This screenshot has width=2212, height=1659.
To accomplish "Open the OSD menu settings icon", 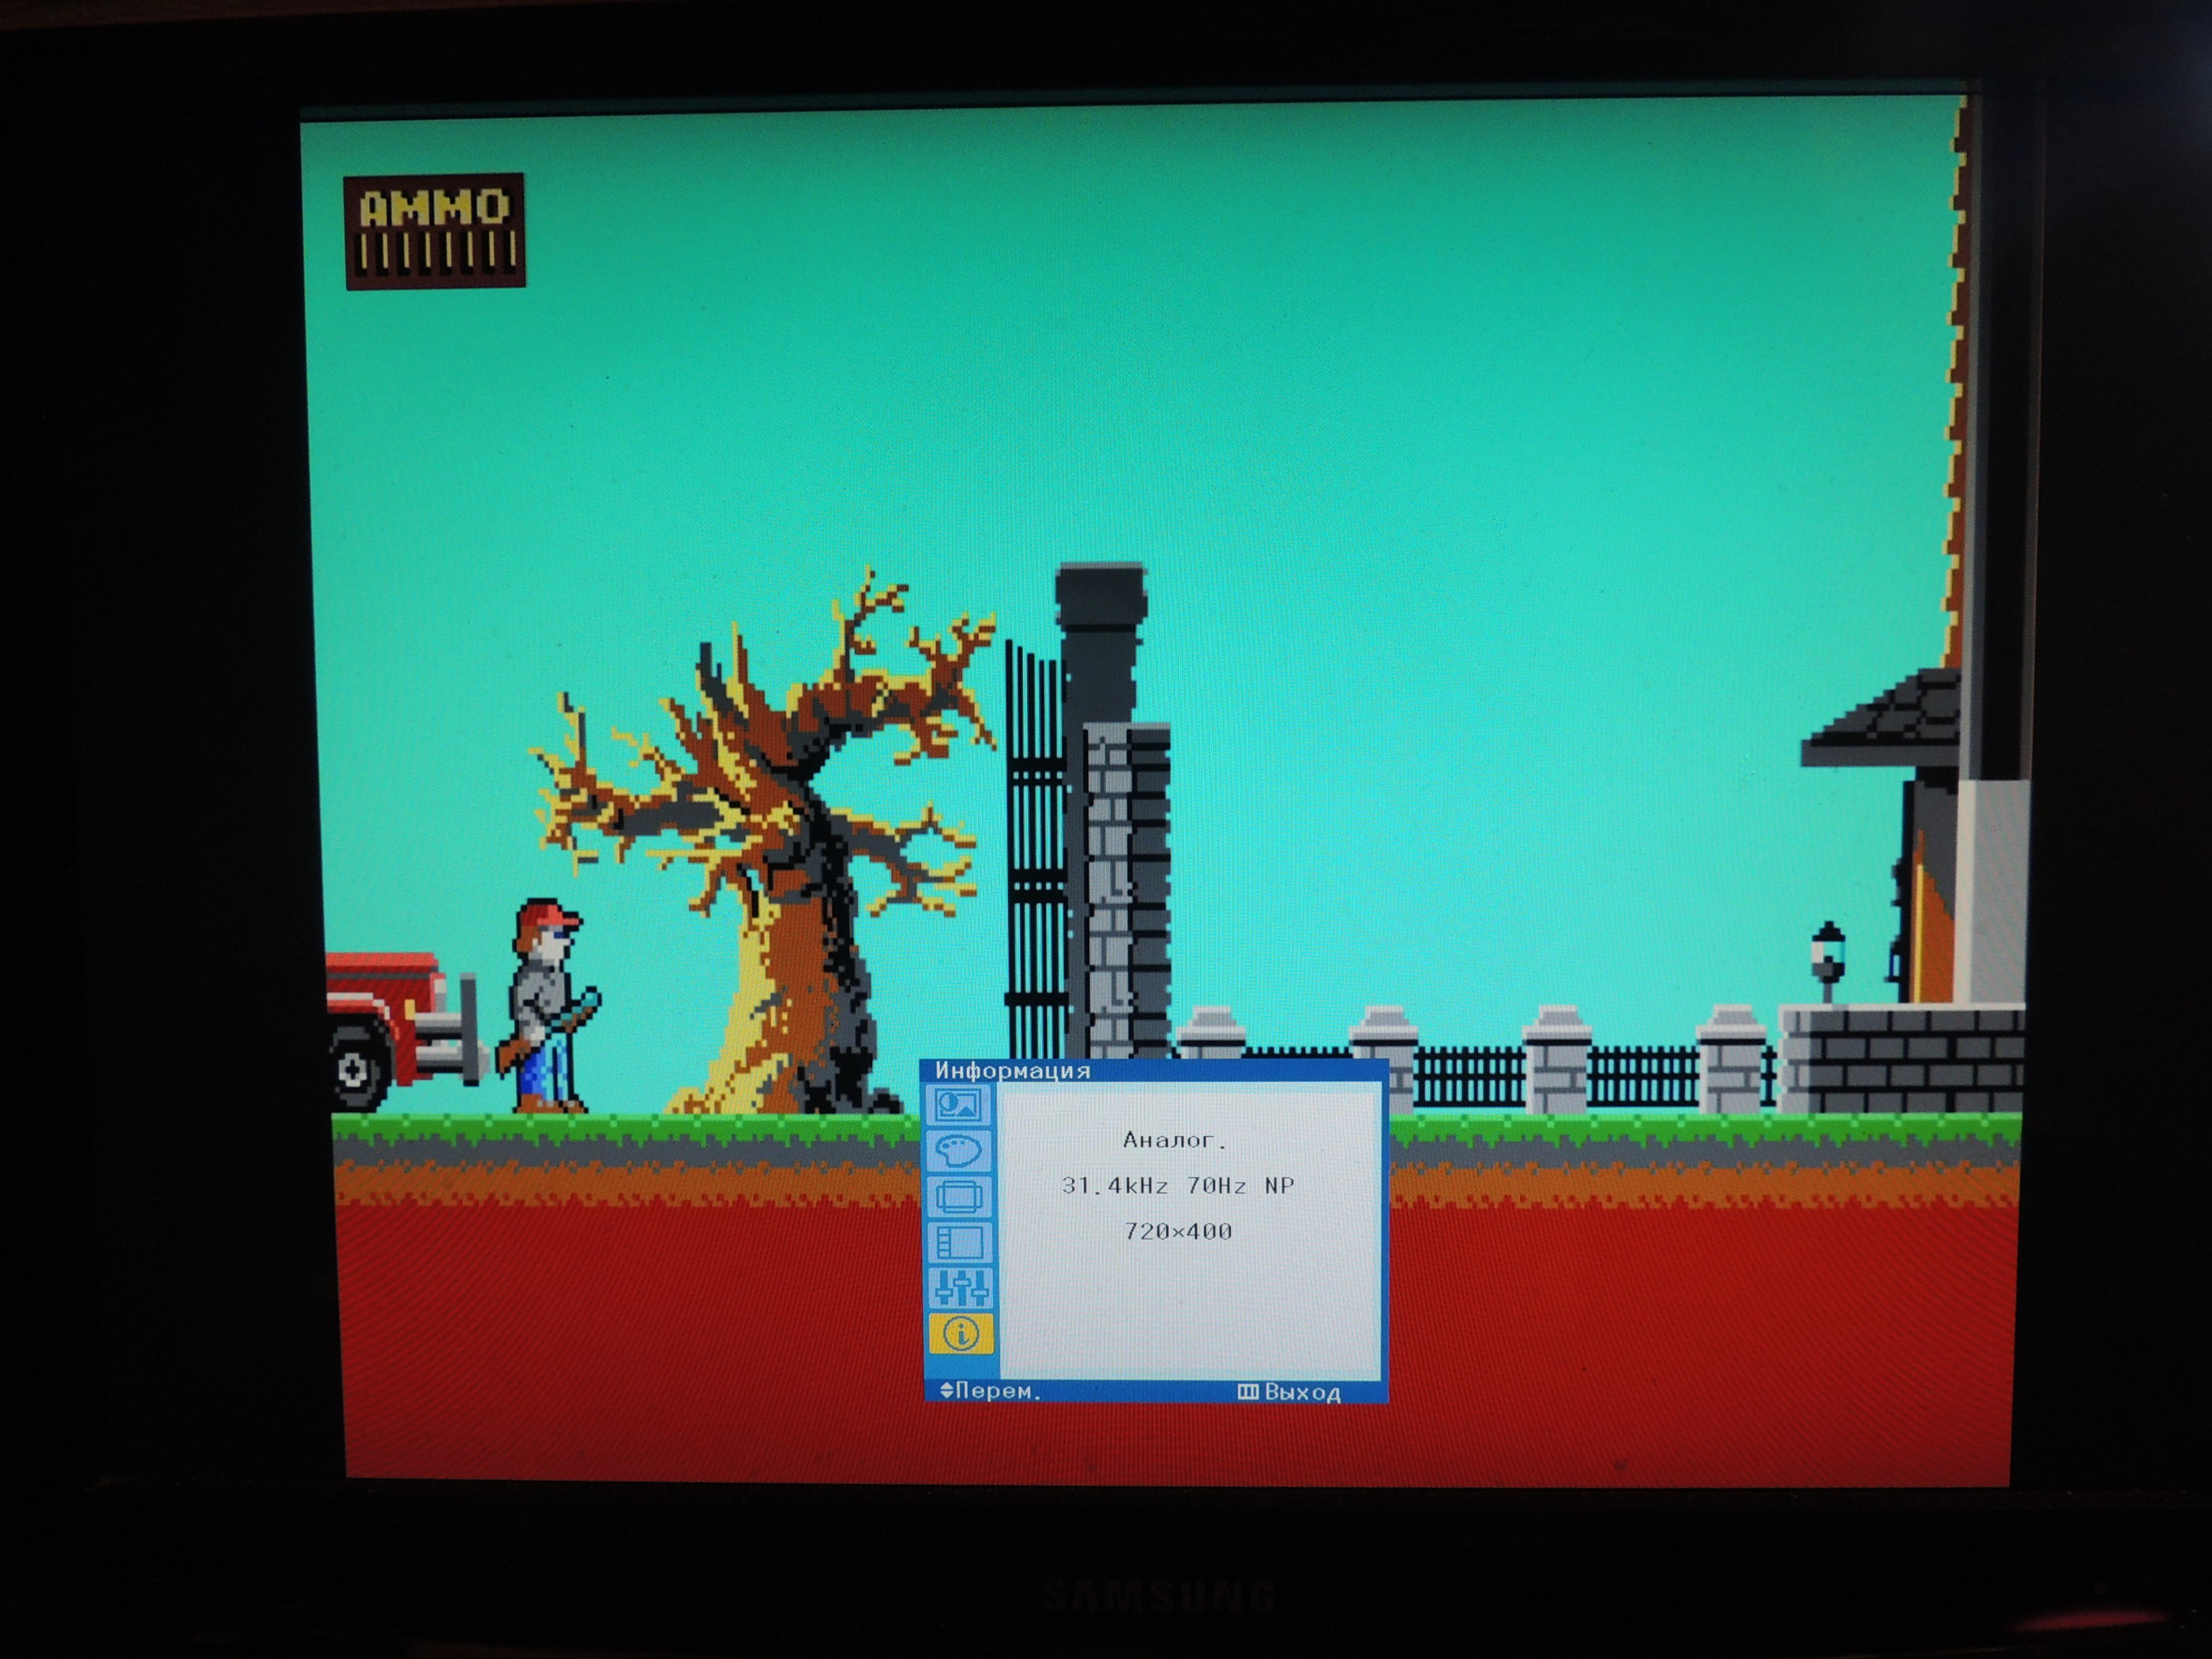I will tap(960, 1242).
